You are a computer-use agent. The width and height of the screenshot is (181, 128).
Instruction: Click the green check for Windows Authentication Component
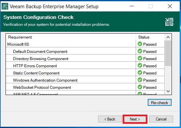(x=140, y=80)
